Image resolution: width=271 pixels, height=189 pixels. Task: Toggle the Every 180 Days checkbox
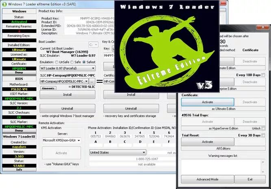click(x=263, y=75)
